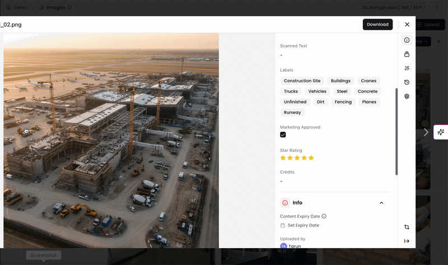Select the Unfinished label
This screenshot has width=448, height=265.
[x=295, y=102]
